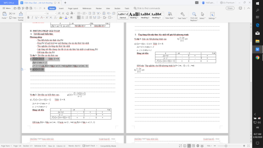Copy the selected text
Image resolution: width=263 pixels, height=148 pixels.
coord(13,18)
